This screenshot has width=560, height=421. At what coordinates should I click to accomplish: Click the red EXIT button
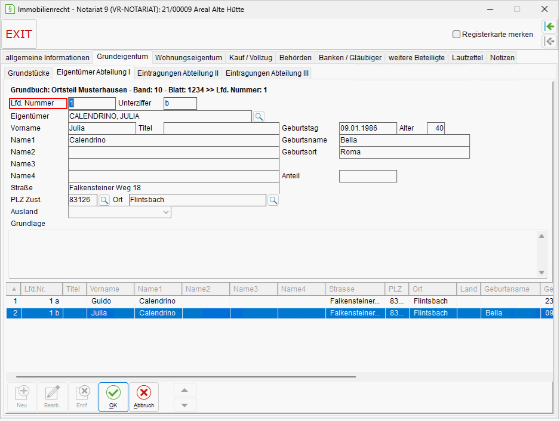point(19,34)
